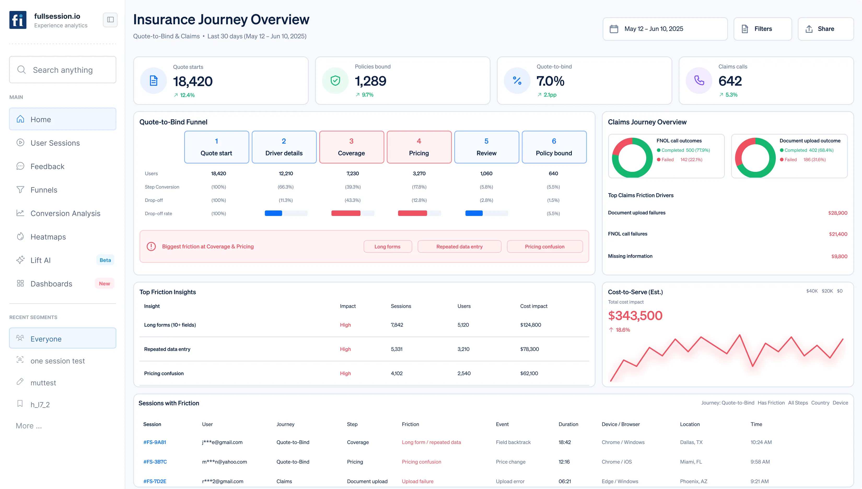Click the Driver details drop-off rate bar
This screenshot has height=489, width=862.
click(x=286, y=213)
